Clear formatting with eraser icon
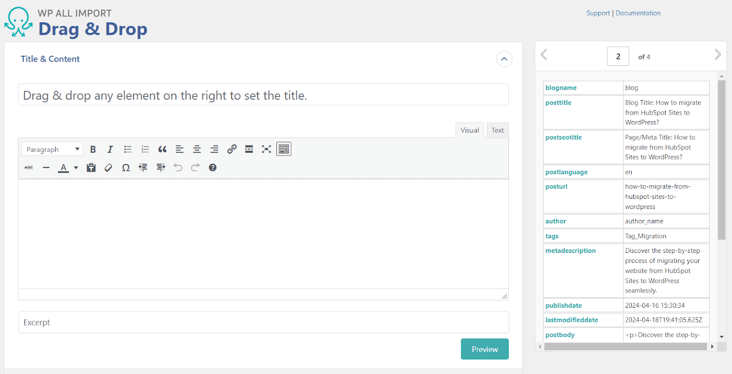Viewport: 732px width, 374px height. 108,167
